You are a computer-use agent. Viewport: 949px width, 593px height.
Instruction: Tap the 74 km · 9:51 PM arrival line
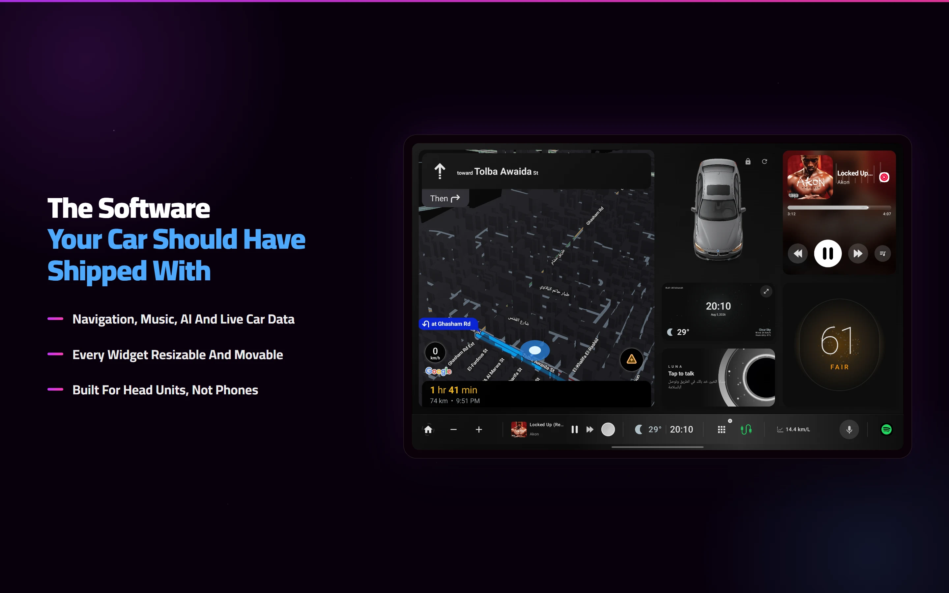coord(454,401)
